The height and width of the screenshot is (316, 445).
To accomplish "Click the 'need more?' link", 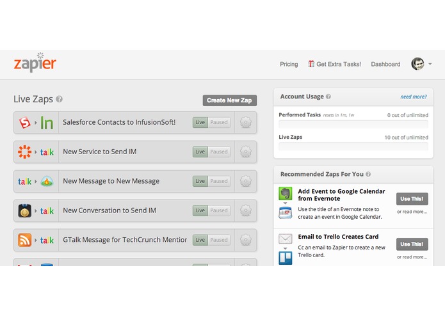I will click(x=414, y=97).
